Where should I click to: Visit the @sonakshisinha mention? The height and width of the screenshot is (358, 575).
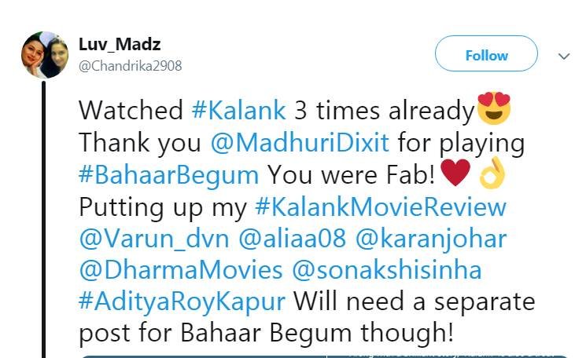pos(386,270)
